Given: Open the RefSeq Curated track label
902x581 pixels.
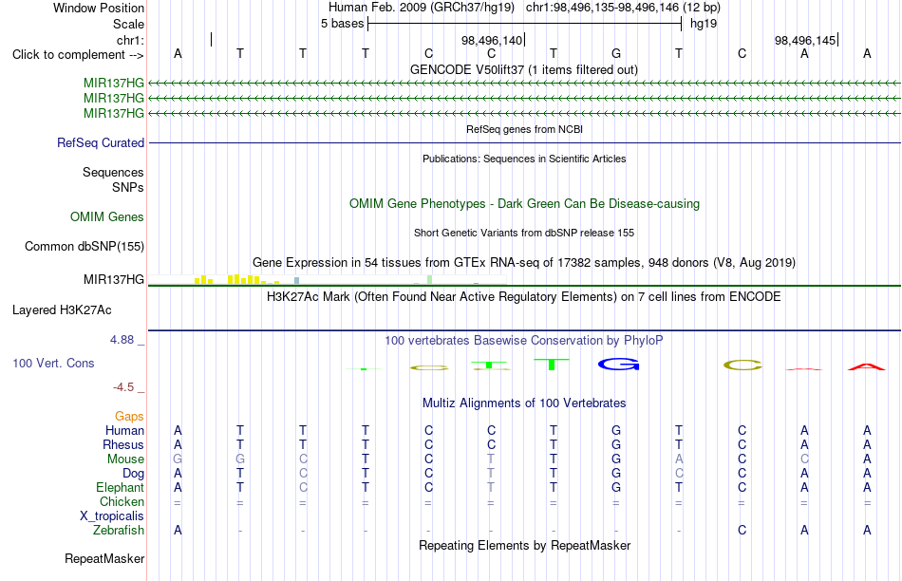Looking at the screenshot, I should [101, 142].
